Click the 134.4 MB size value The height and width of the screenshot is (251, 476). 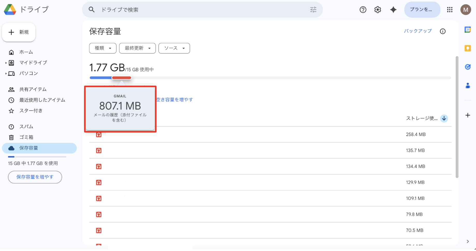(x=415, y=167)
